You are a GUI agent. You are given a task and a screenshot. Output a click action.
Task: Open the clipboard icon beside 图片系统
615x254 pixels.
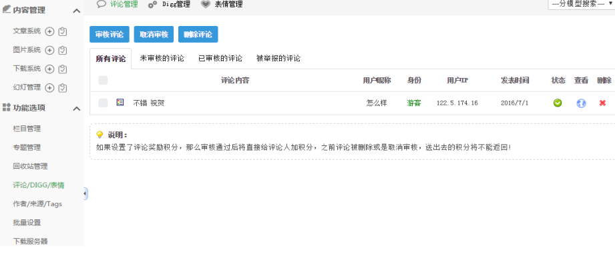click(63, 50)
